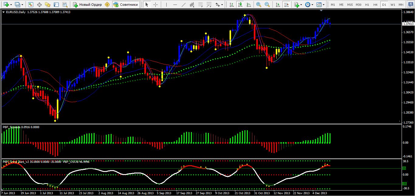Expand the periods dropdown arrow
The height and width of the screenshot is (196, 415).
tap(313, 5)
